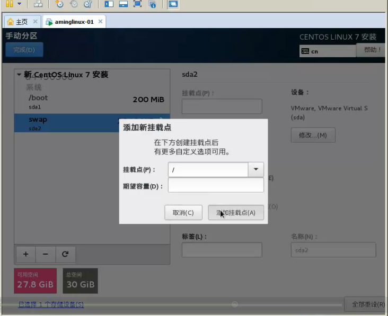Image resolution: width=388 pixels, height=316 pixels.
Task: Click the revert to snapshot icon
Action: click(74, 4)
